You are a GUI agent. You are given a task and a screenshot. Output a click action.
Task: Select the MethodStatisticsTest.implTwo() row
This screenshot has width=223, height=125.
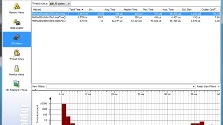point(126,17)
